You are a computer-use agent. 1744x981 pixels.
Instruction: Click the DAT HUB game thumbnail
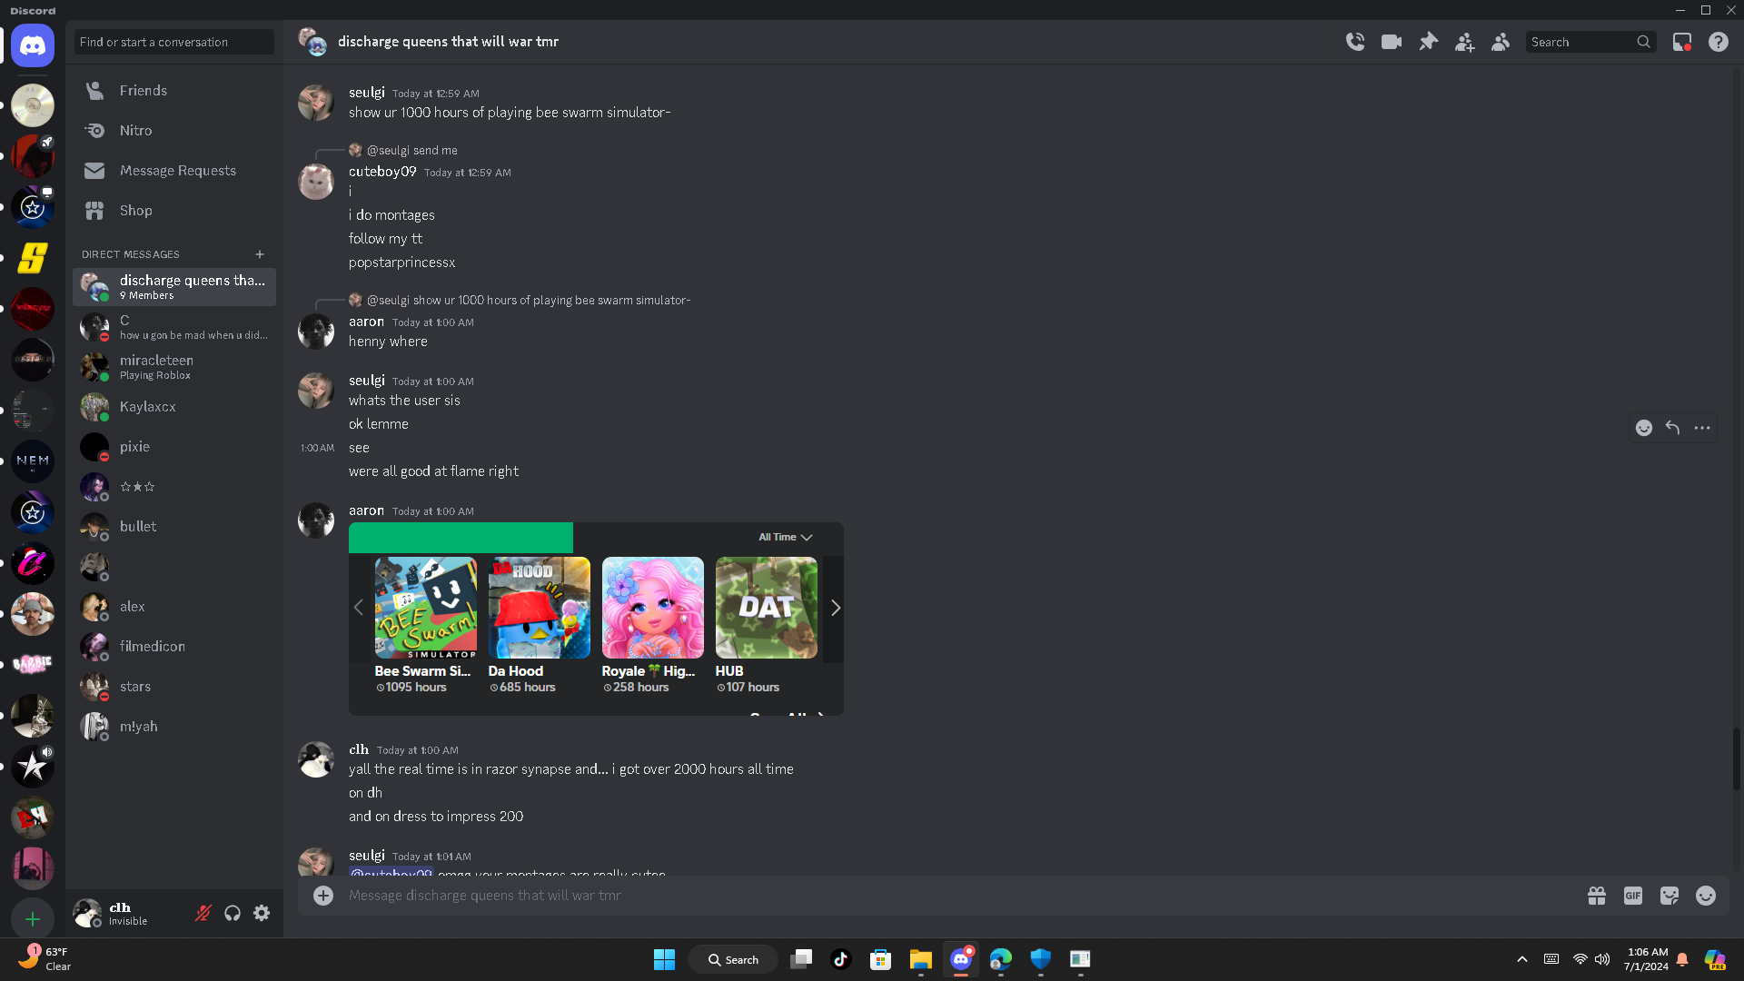click(x=767, y=608)
